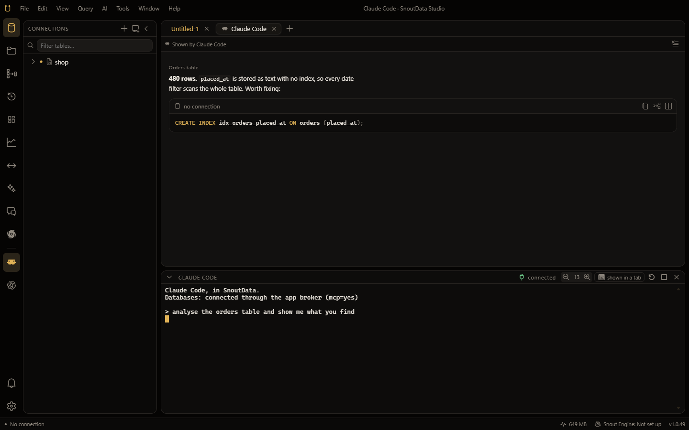Image resolution: width=689 pixels, height=430 pixels.
Task: Close the Untitled-1 tab
Action: tap(207, 29)
